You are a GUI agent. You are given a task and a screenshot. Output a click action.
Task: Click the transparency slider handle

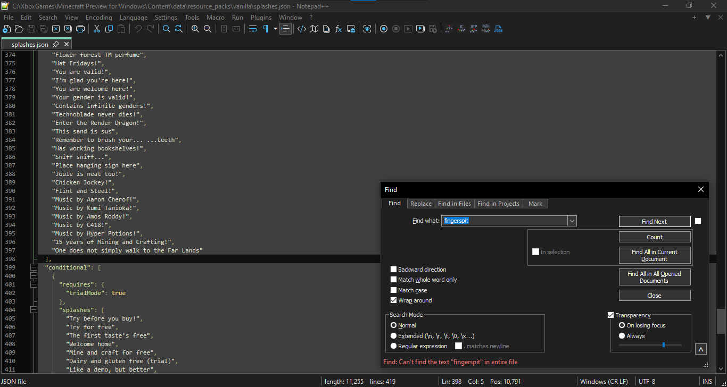point(663,345)
